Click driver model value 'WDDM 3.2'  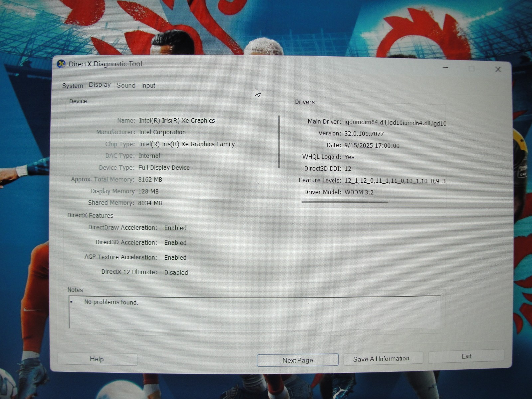pyautogui.click(x=359, y=192)
